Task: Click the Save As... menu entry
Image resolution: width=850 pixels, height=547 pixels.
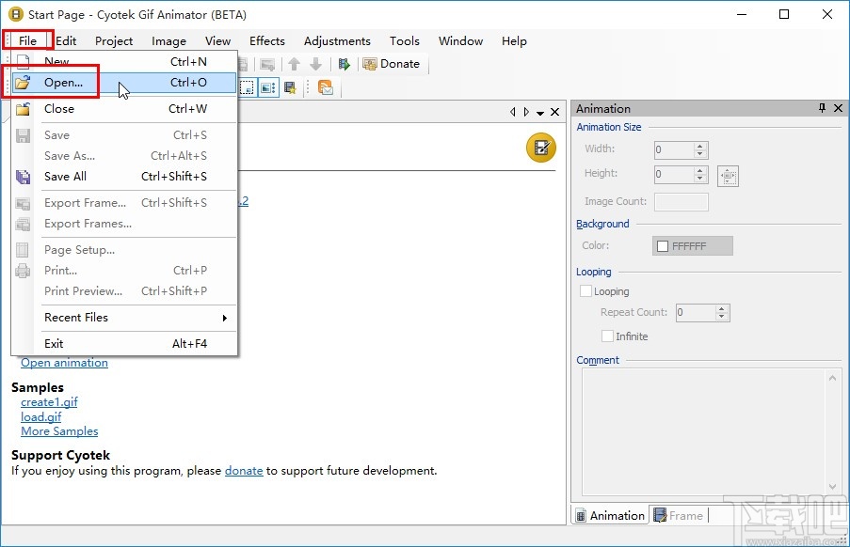Action: point(123,156)
